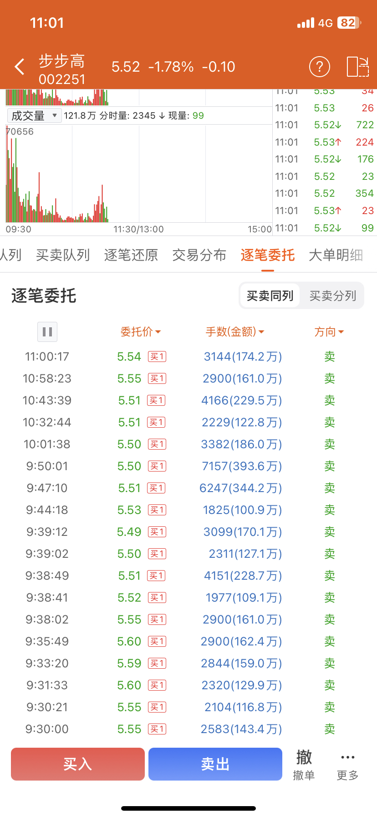
Task: Select the 逐笔委托 tab
Action: [268, 255]
